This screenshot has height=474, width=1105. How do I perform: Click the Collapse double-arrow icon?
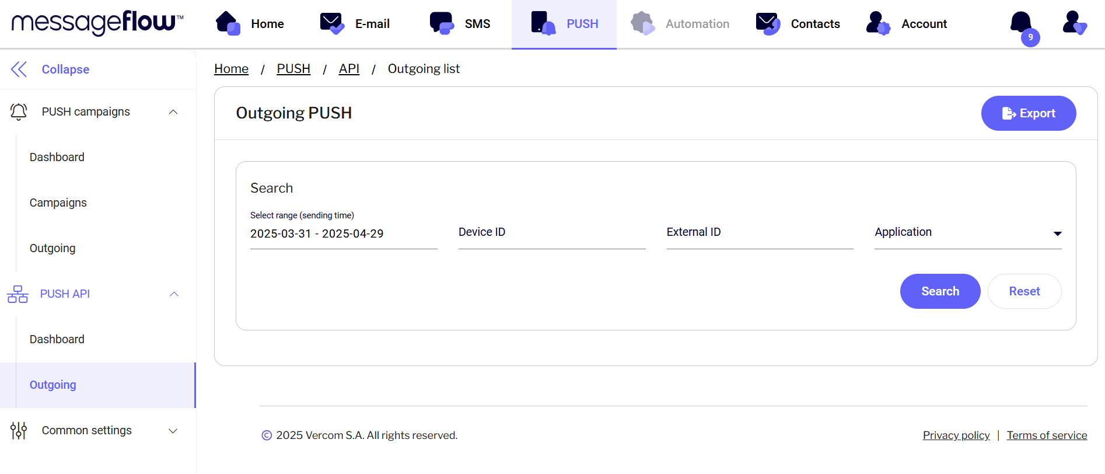19,69
